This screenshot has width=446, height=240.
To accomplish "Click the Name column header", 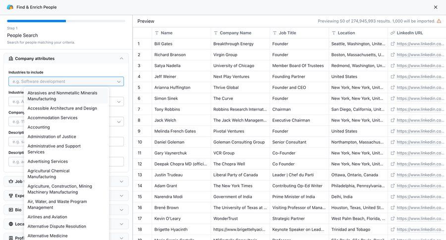I will coord(181,33).
